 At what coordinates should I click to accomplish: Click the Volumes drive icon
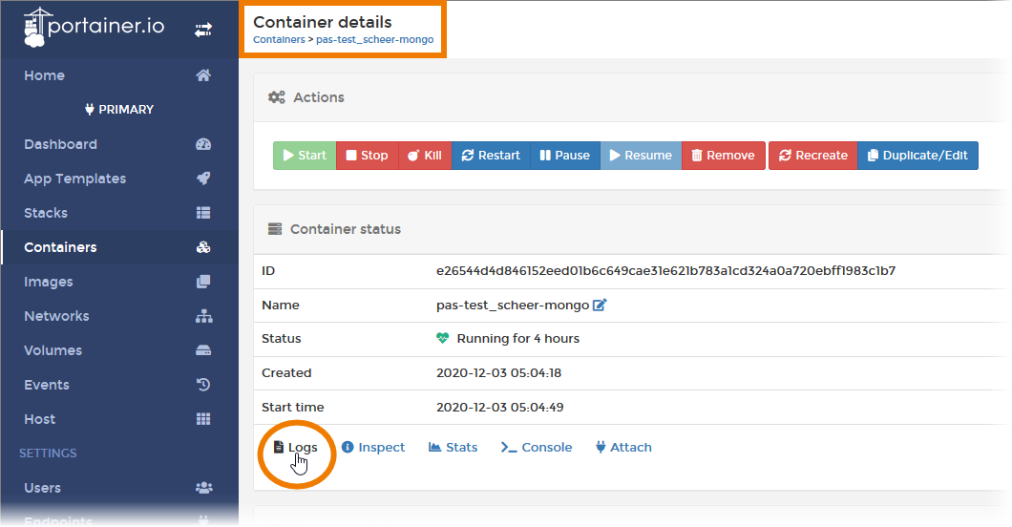(x=202, y=350)
